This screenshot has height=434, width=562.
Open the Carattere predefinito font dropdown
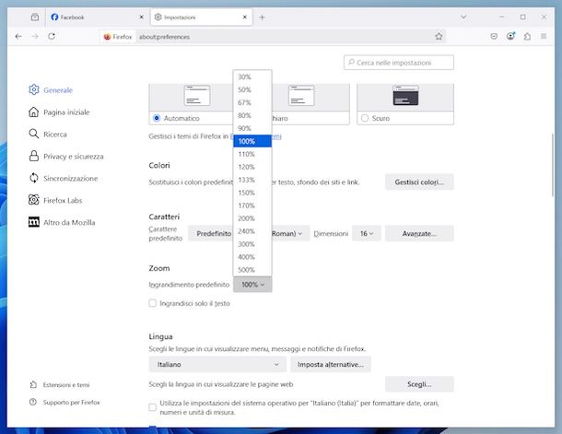coord(249,234)
